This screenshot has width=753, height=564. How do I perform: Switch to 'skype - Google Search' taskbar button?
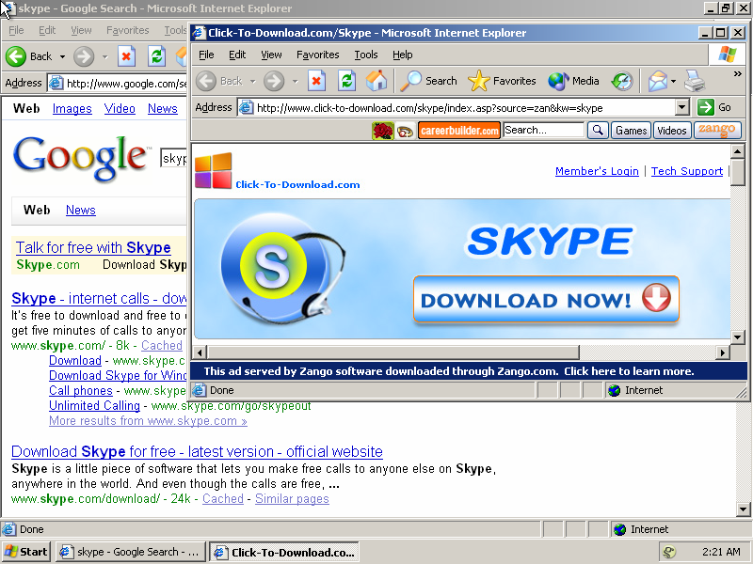(131, 552)
